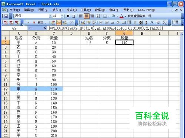Select the Text Box control tool

click(107, 23)
